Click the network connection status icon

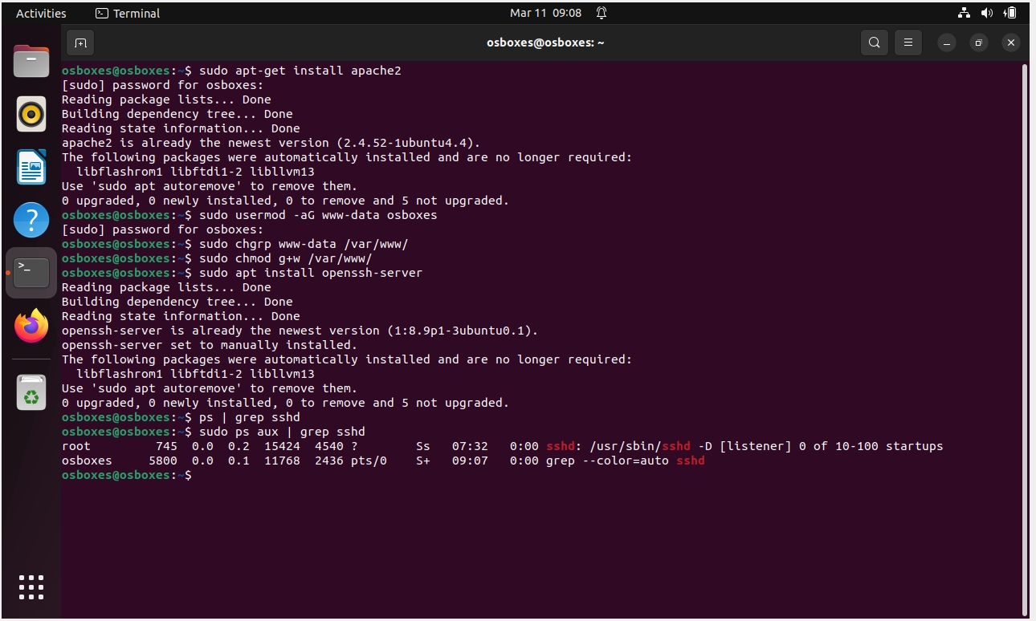(965, 13)
